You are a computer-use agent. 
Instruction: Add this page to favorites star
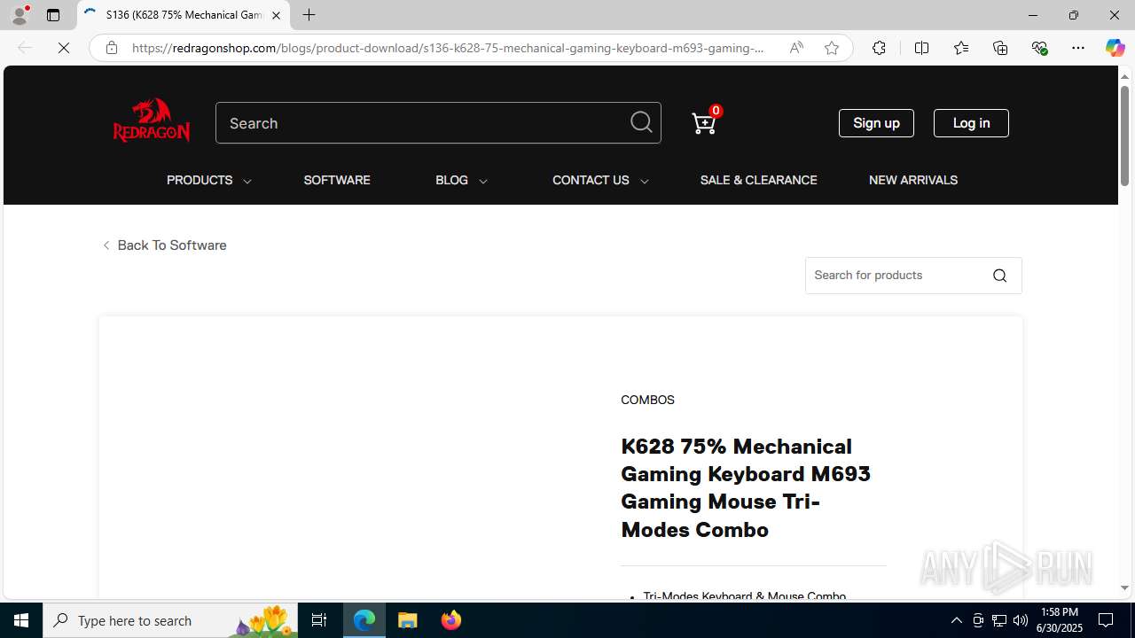[x=832, y=48]
